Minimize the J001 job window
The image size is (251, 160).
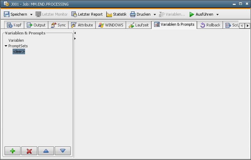pyautogui.click(x=234, y=4)
